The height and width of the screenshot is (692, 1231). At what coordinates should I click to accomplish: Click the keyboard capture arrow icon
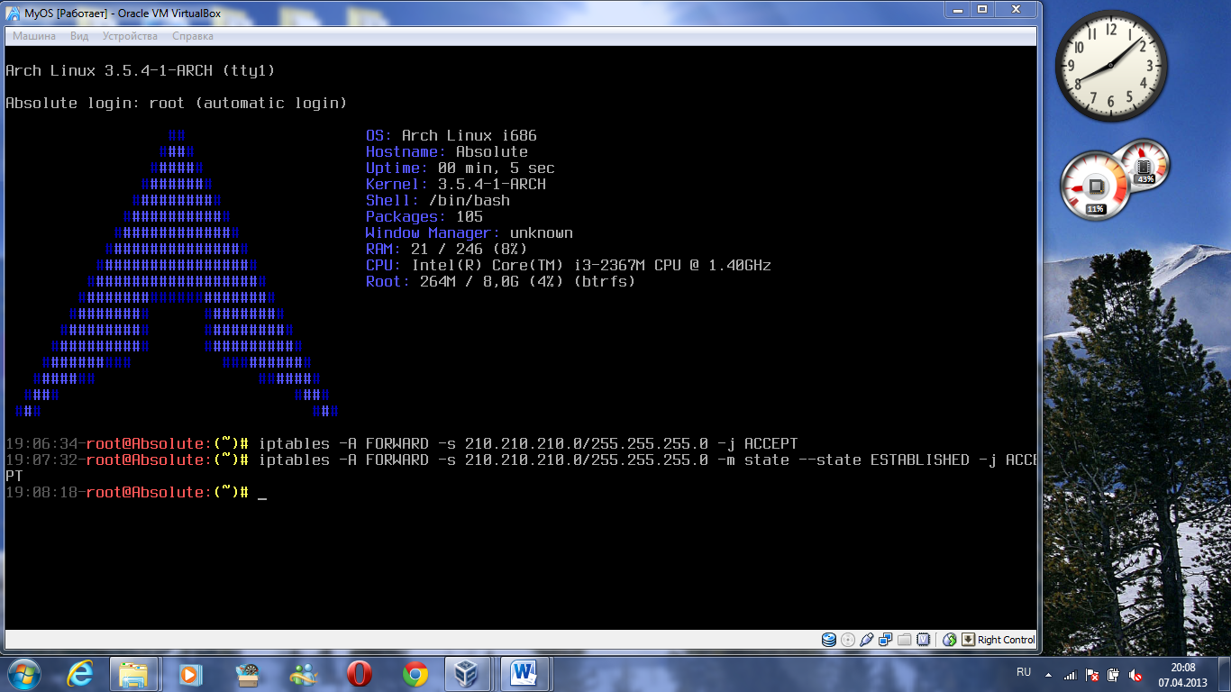969,640
